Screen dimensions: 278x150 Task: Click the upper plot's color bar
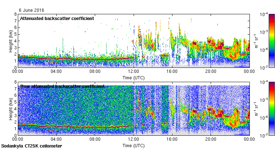point(272,41)
